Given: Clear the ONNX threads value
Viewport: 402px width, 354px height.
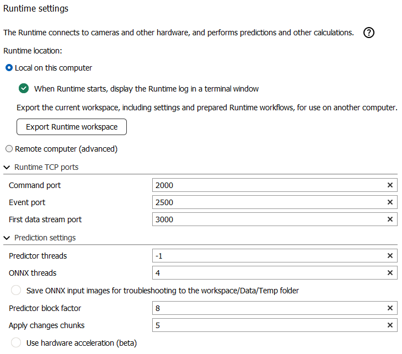Looking at the screenshot, I should (390, 273).
